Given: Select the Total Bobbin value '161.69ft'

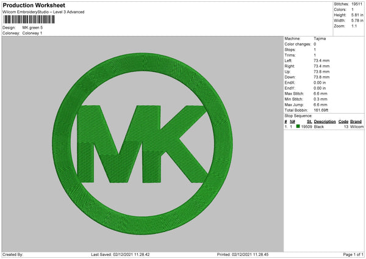Looking at the screenshot, I should pos(321,111).
